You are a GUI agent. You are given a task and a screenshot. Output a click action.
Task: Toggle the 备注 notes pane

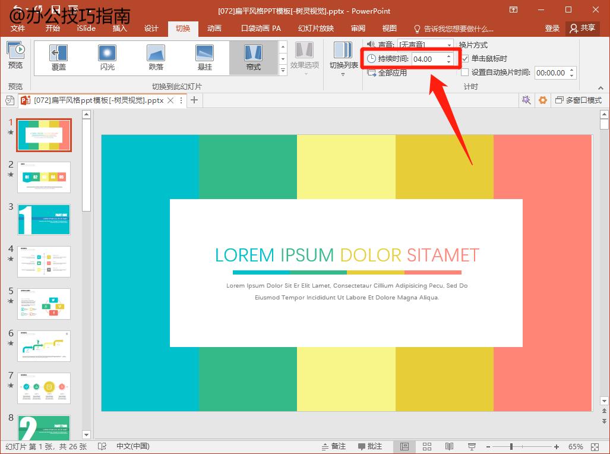334,446
